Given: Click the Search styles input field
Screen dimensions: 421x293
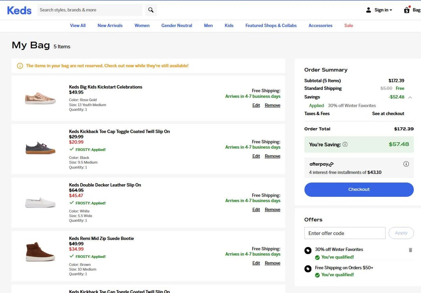Looking at the screenshot, I should [90, 10].
